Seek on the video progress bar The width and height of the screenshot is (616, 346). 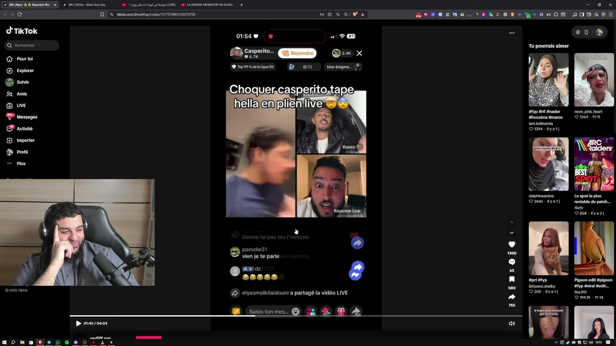click(295, 316)
